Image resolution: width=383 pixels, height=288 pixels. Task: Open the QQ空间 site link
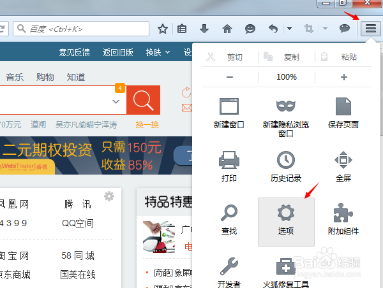click(78, 223)
